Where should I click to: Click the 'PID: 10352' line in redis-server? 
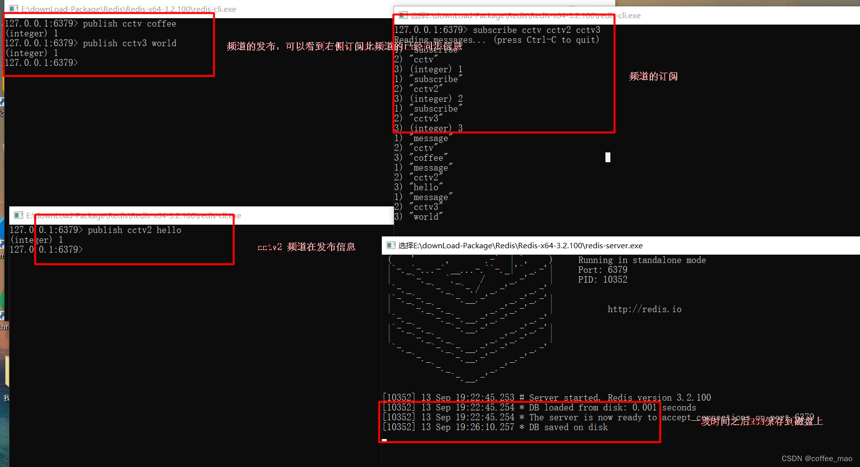[x=602, y=280]
